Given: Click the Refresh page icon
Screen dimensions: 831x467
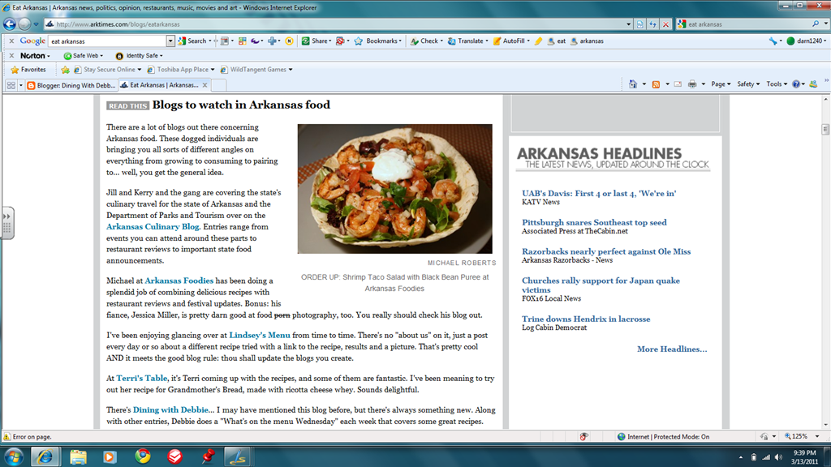Looking at the screenshot, I should click(652, 24).
